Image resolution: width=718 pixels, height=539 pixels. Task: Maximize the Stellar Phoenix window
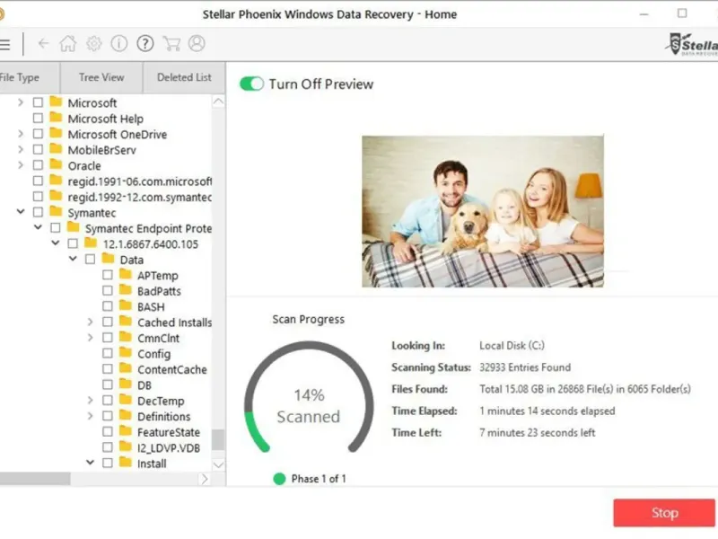point(682,13)
